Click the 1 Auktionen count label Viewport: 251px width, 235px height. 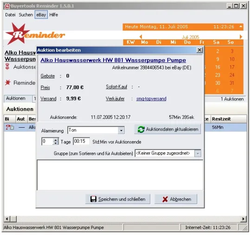(x=232, y=99)
